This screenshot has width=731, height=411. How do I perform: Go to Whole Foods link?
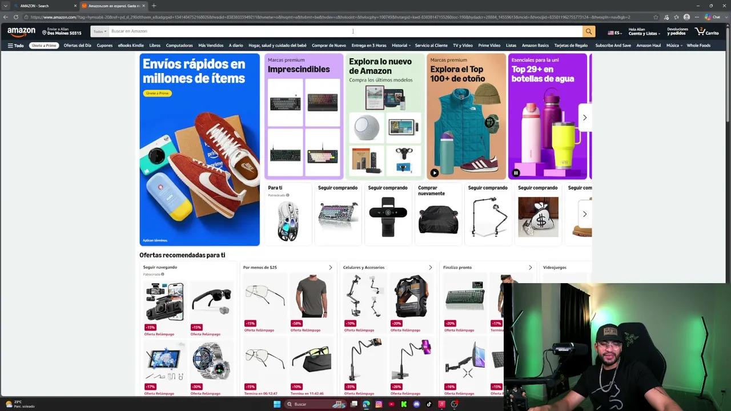[698, 46]
